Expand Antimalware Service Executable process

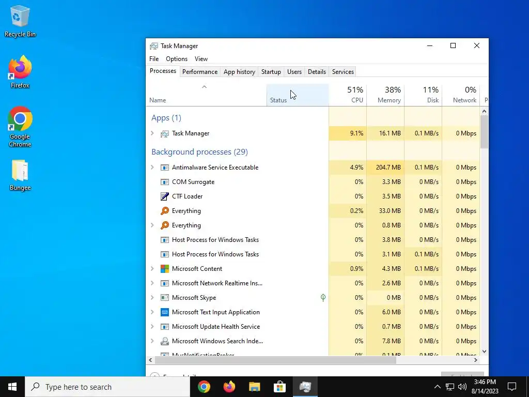click(x=152, y=167)
